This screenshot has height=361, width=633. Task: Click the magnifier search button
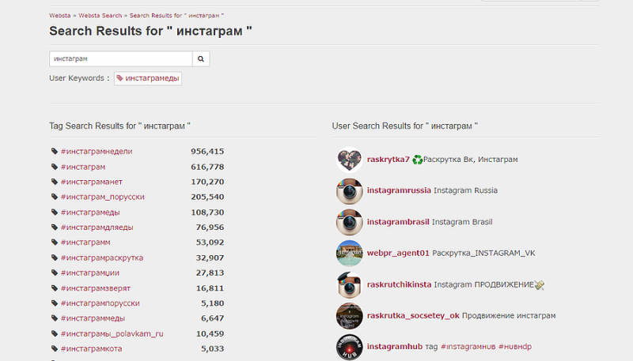(201, 58)
